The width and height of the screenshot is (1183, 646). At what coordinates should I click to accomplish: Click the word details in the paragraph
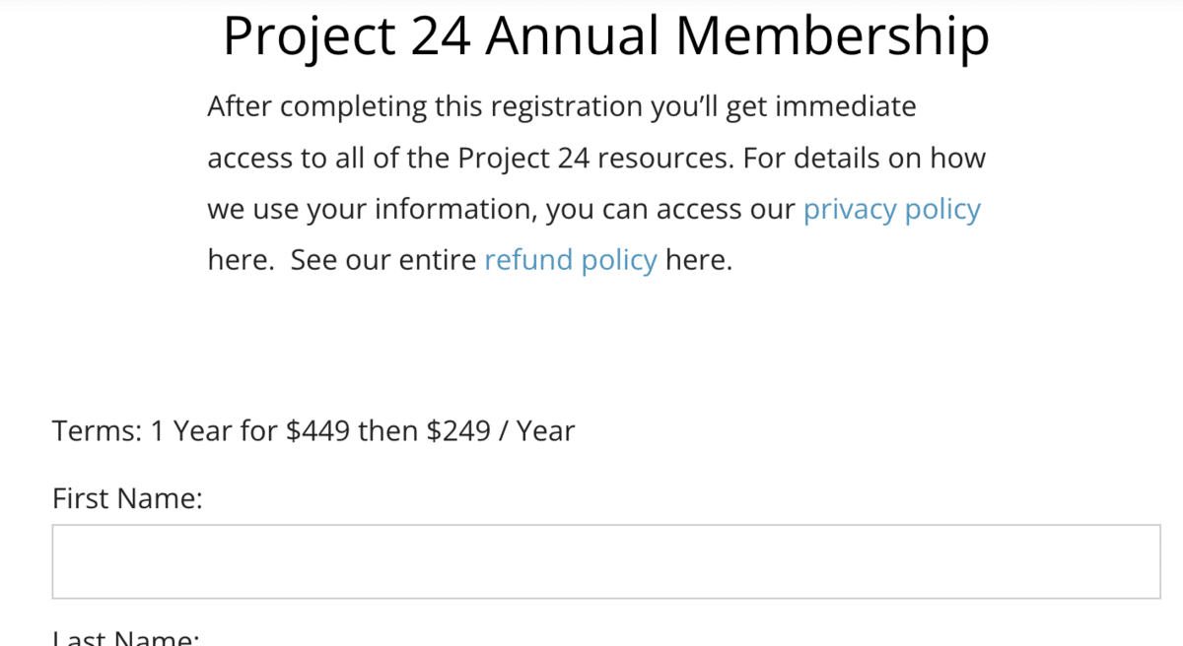click(x=837, y=159)
